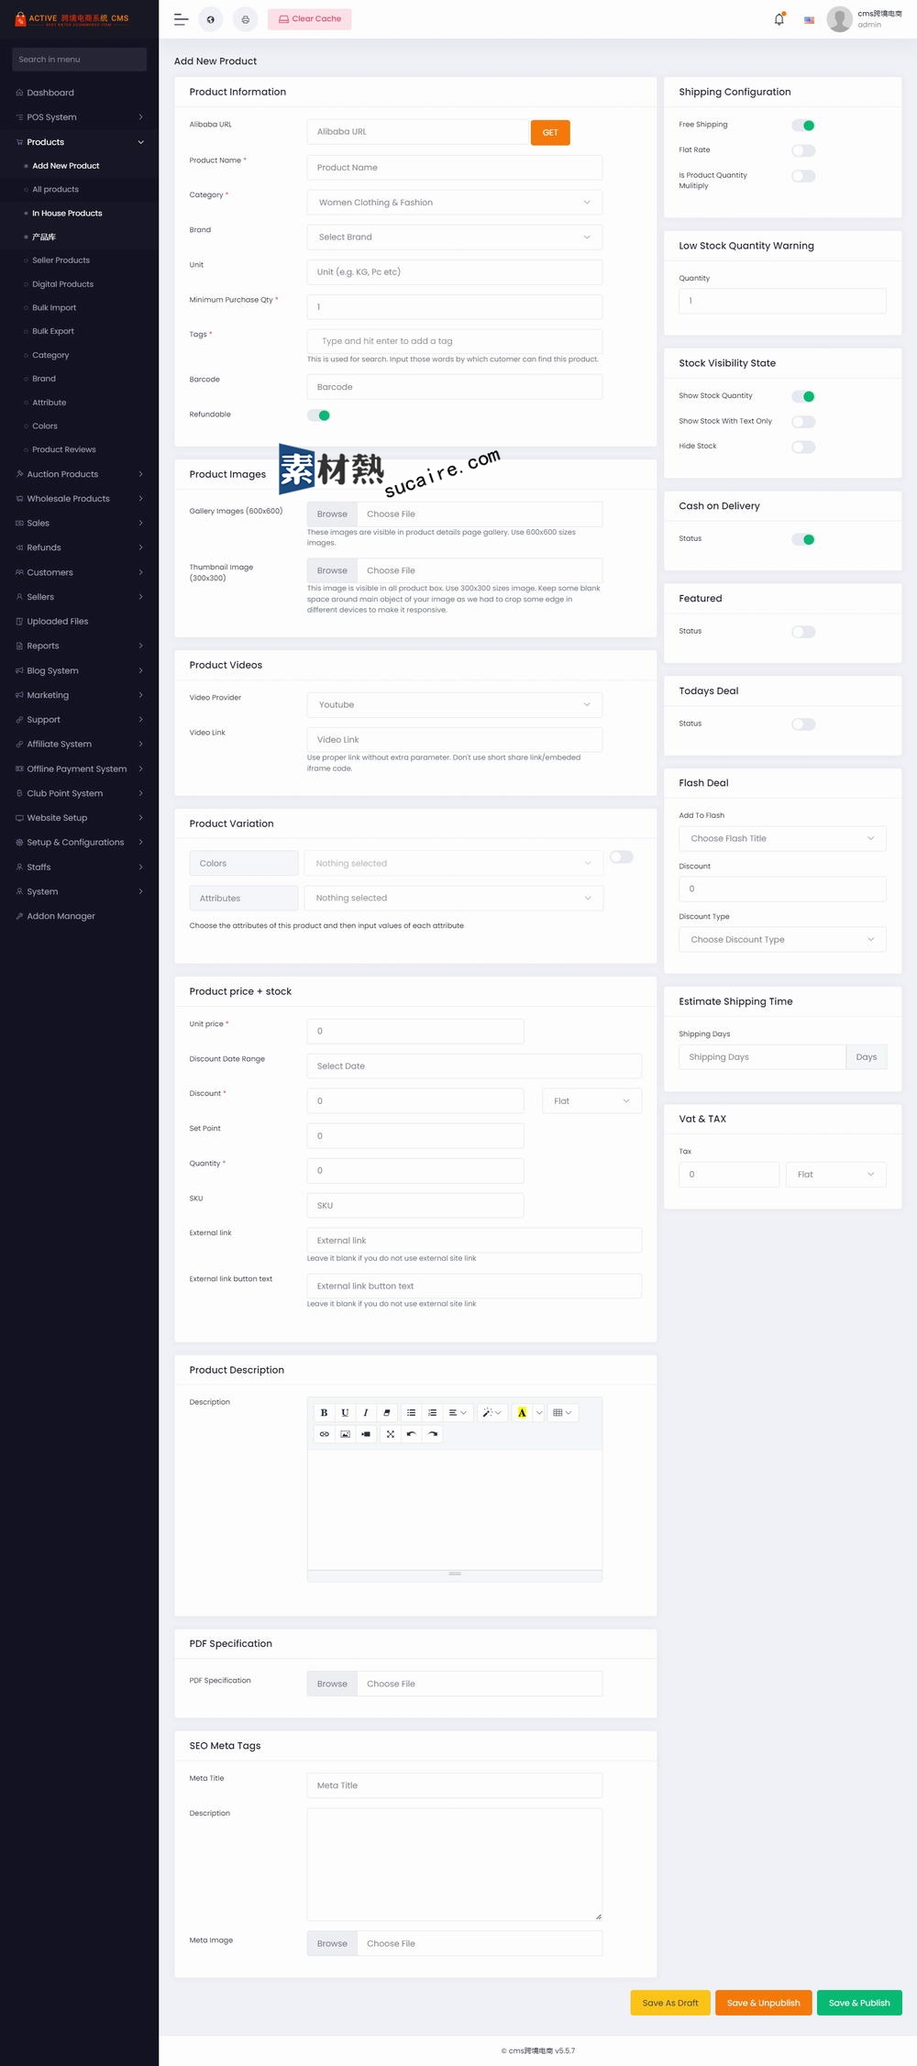
Task: Apply underline in the description editor
Action: pyautogui.click(x=345, y=1412)
